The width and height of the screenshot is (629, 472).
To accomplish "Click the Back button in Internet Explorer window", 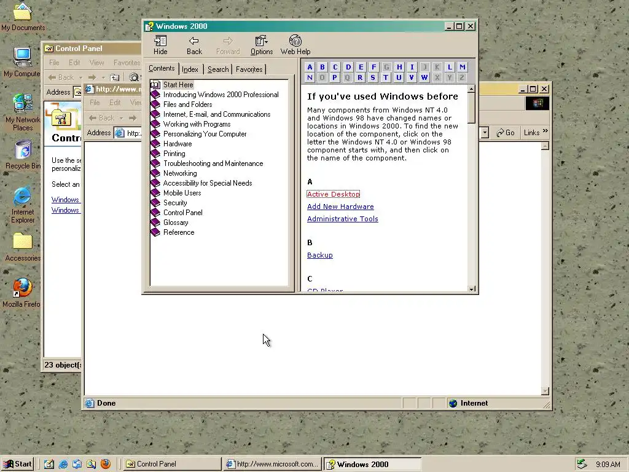I will (x=101, y=118).
